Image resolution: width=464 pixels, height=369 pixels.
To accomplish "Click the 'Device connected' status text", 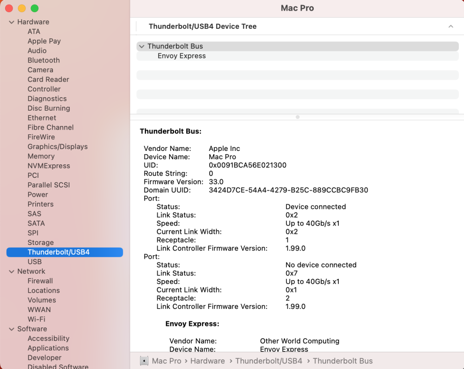I will coord(316,206).
